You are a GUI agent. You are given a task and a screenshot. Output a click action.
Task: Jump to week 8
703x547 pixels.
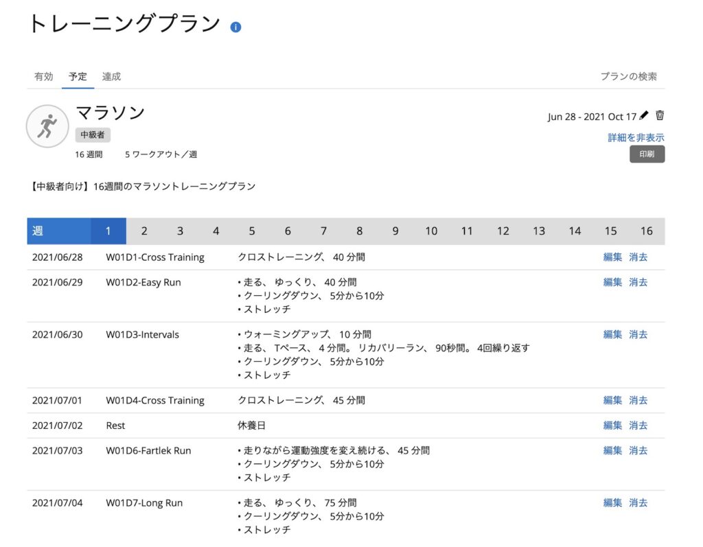359,231
